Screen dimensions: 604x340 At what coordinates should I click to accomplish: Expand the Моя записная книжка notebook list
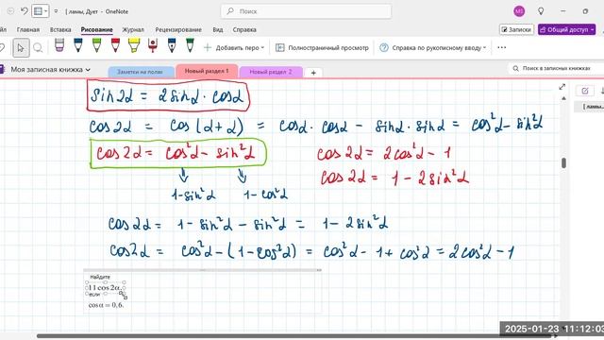click(50, 69)
